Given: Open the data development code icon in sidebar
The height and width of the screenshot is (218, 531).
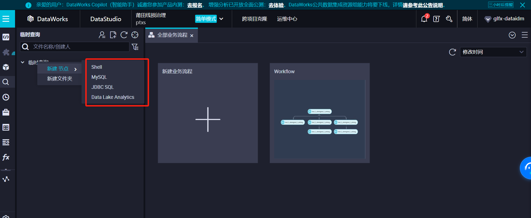Looking at the screenshot, I should pyautogui.click(x=6, y=37).
